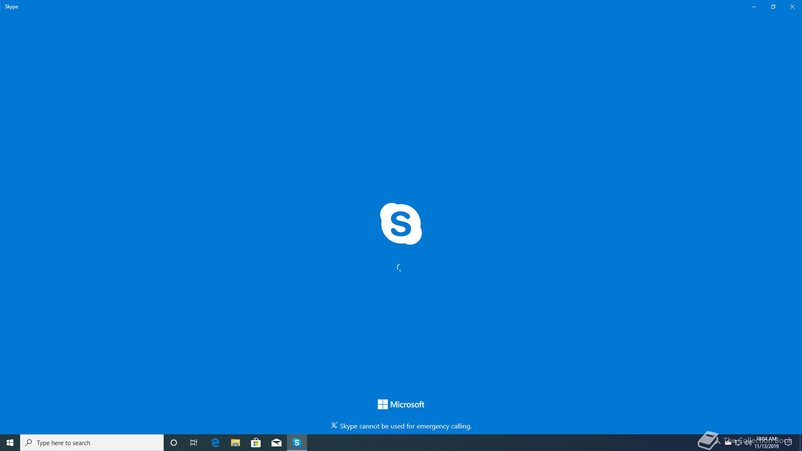Open the Mail app from the taskbar
This screenshot has height=451, width=802.
coord(276,443)
